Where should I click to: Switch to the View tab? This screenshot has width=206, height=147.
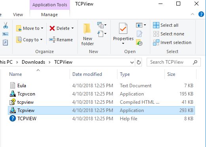pos(18,15)
